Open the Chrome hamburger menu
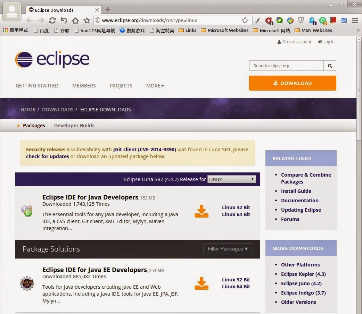362x314 pixels. 355,20
